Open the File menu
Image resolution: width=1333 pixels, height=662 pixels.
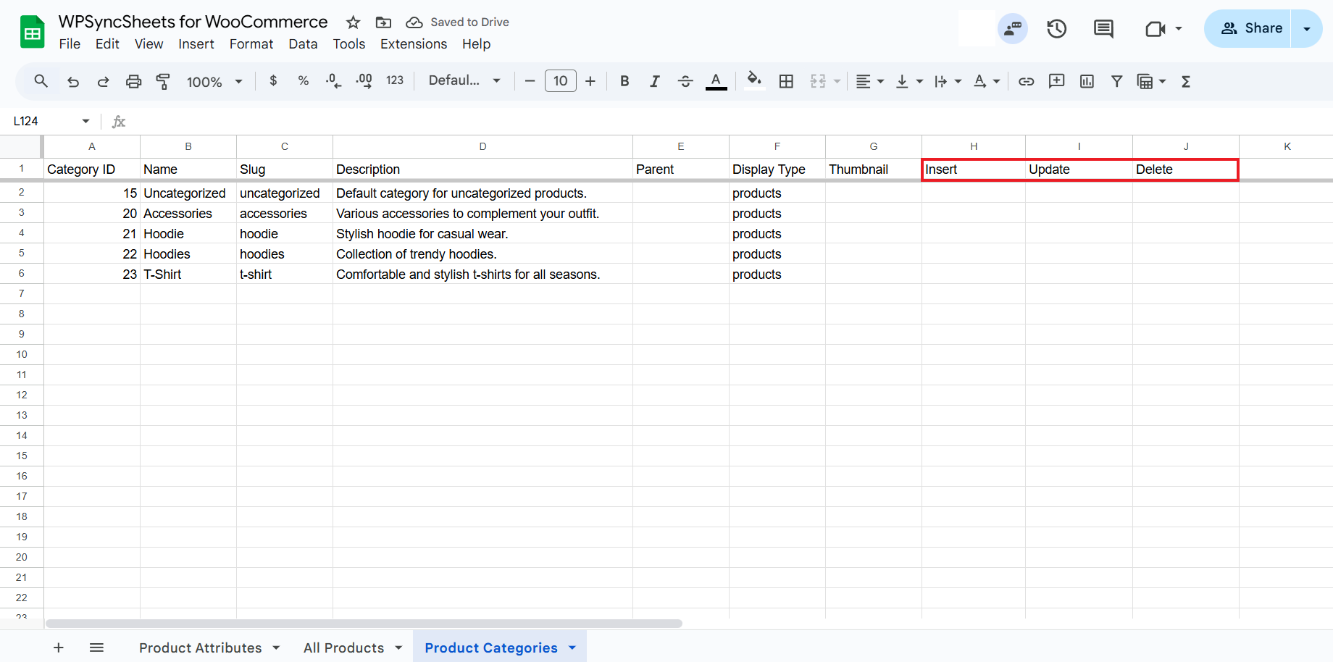pos(70,44)
